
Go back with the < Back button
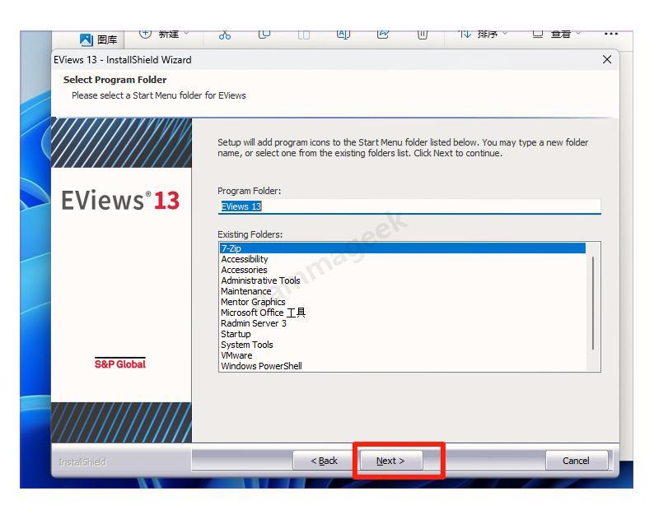[x=324, y=461]
